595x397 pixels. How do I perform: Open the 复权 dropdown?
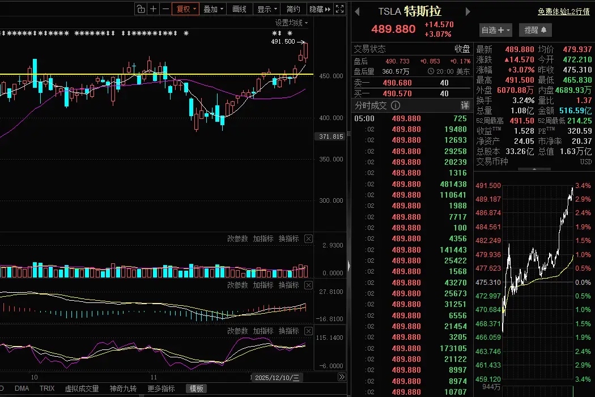[185, 8]
